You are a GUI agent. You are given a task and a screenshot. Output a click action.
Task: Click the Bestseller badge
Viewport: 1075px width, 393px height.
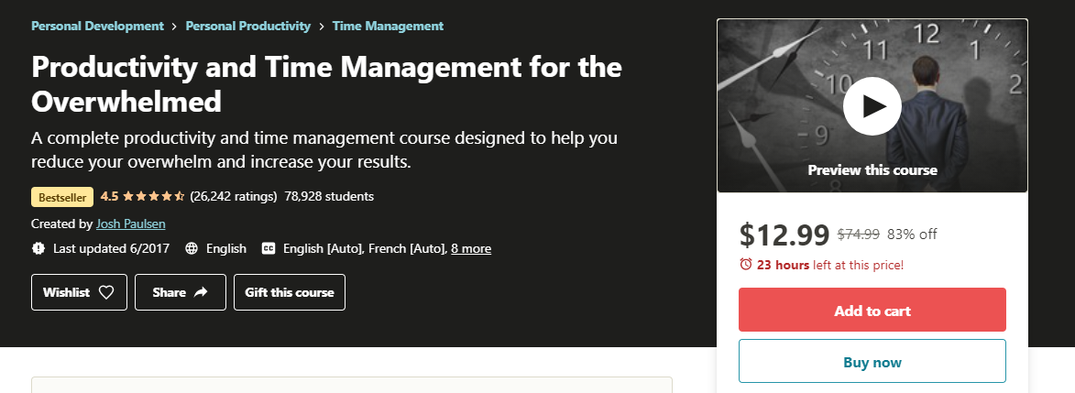pyautogui.click(x=62, y=197)
